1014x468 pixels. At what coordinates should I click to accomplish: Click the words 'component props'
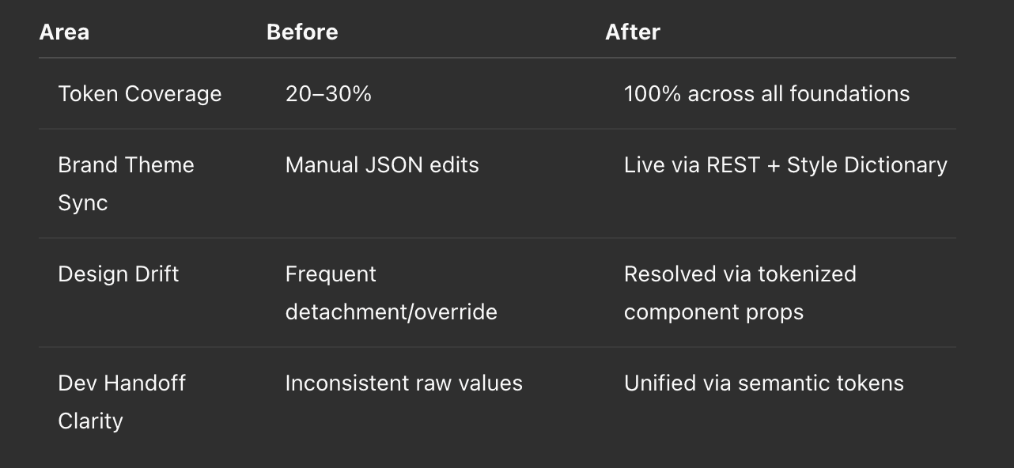point(713,312)
